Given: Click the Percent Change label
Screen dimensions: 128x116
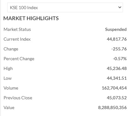Looking at the screenshot, I should (19, 59).
